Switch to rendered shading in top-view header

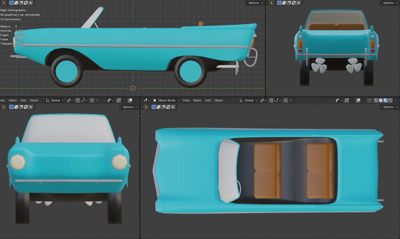[x=390, y=100]
